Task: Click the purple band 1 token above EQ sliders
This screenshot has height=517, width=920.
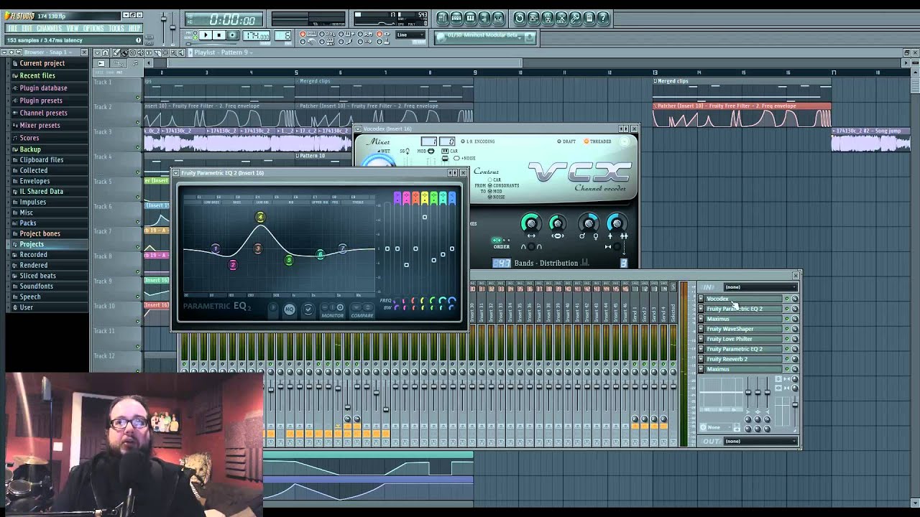Action: (397, 198)
